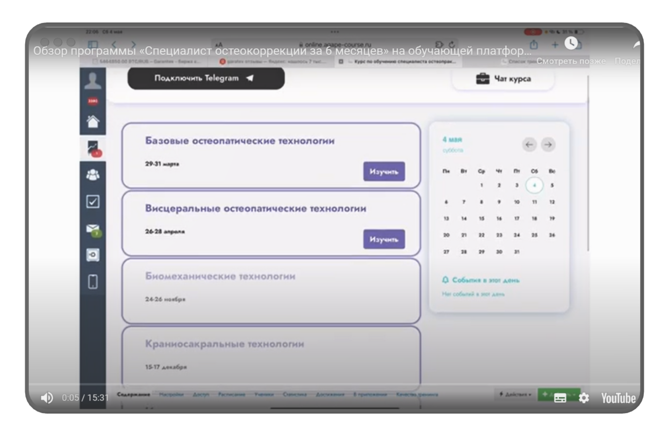
Task: Open video on YouTube via logo
Action: tap(618, 398)
